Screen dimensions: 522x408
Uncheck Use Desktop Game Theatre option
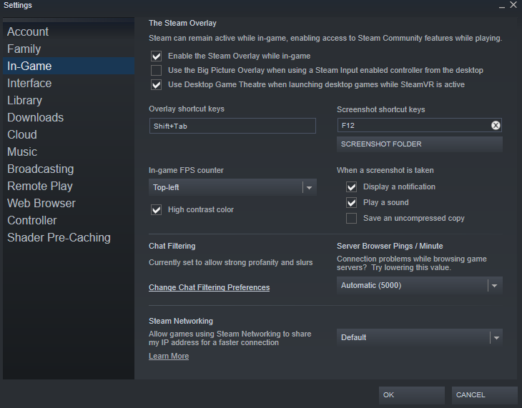tap(157, 84)
